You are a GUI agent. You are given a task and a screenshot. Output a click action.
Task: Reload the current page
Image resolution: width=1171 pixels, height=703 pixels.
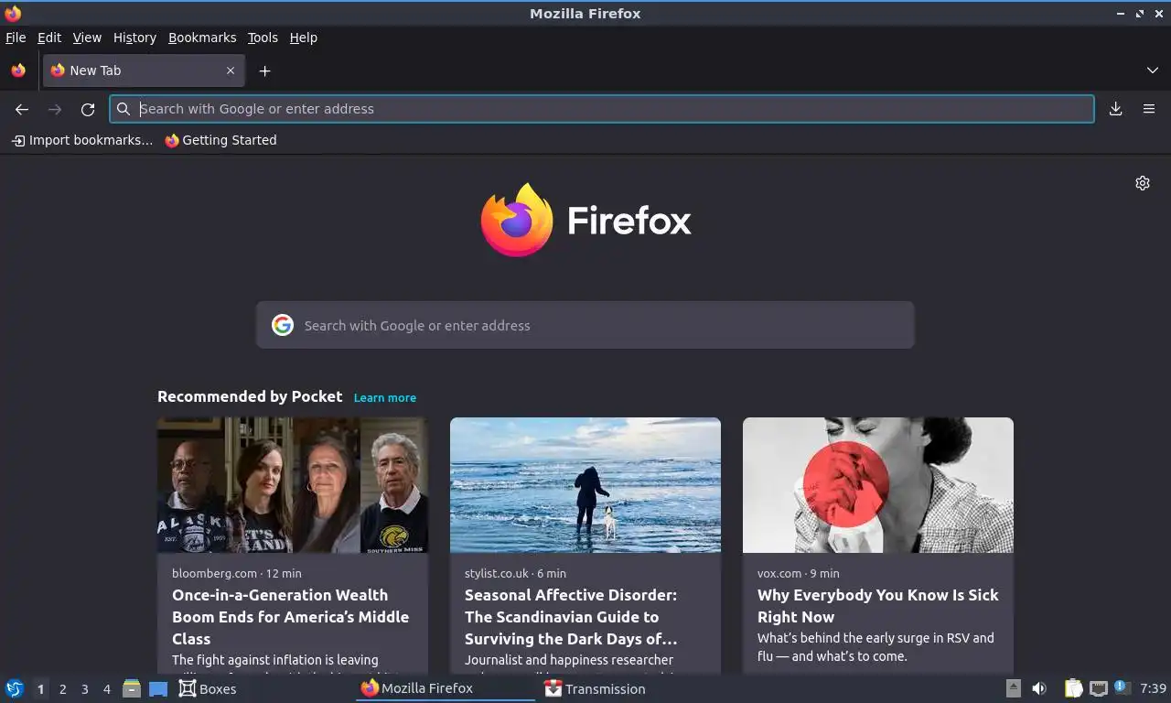coord(88,109)
